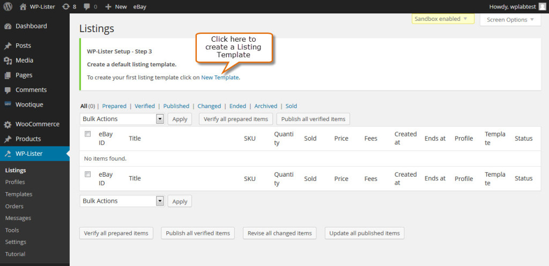
Task: Filter listings by Archived
Action: [x=266, y=106]
